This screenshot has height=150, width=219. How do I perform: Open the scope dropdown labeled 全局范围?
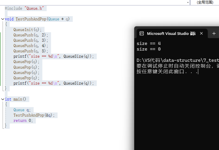pos(205,2)
